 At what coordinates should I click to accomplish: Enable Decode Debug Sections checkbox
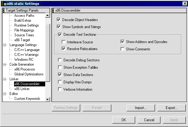[x=60, y=60]
